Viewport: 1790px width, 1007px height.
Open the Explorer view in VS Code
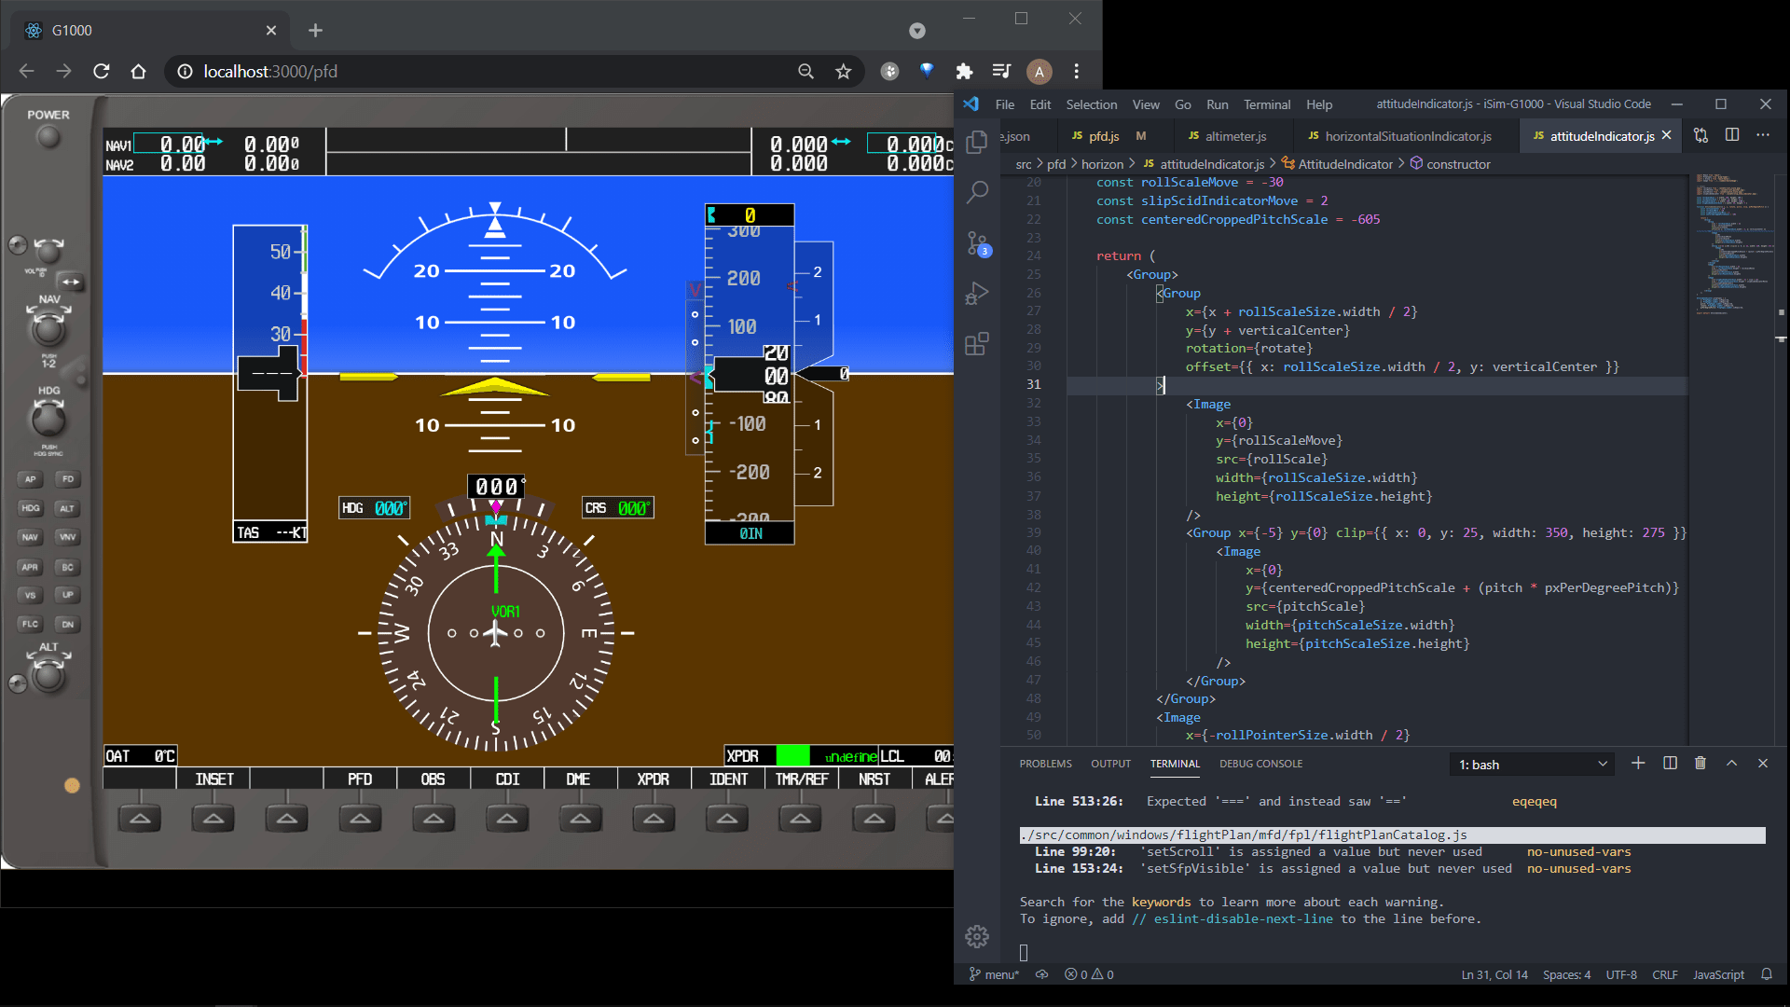tap(976, 142)
